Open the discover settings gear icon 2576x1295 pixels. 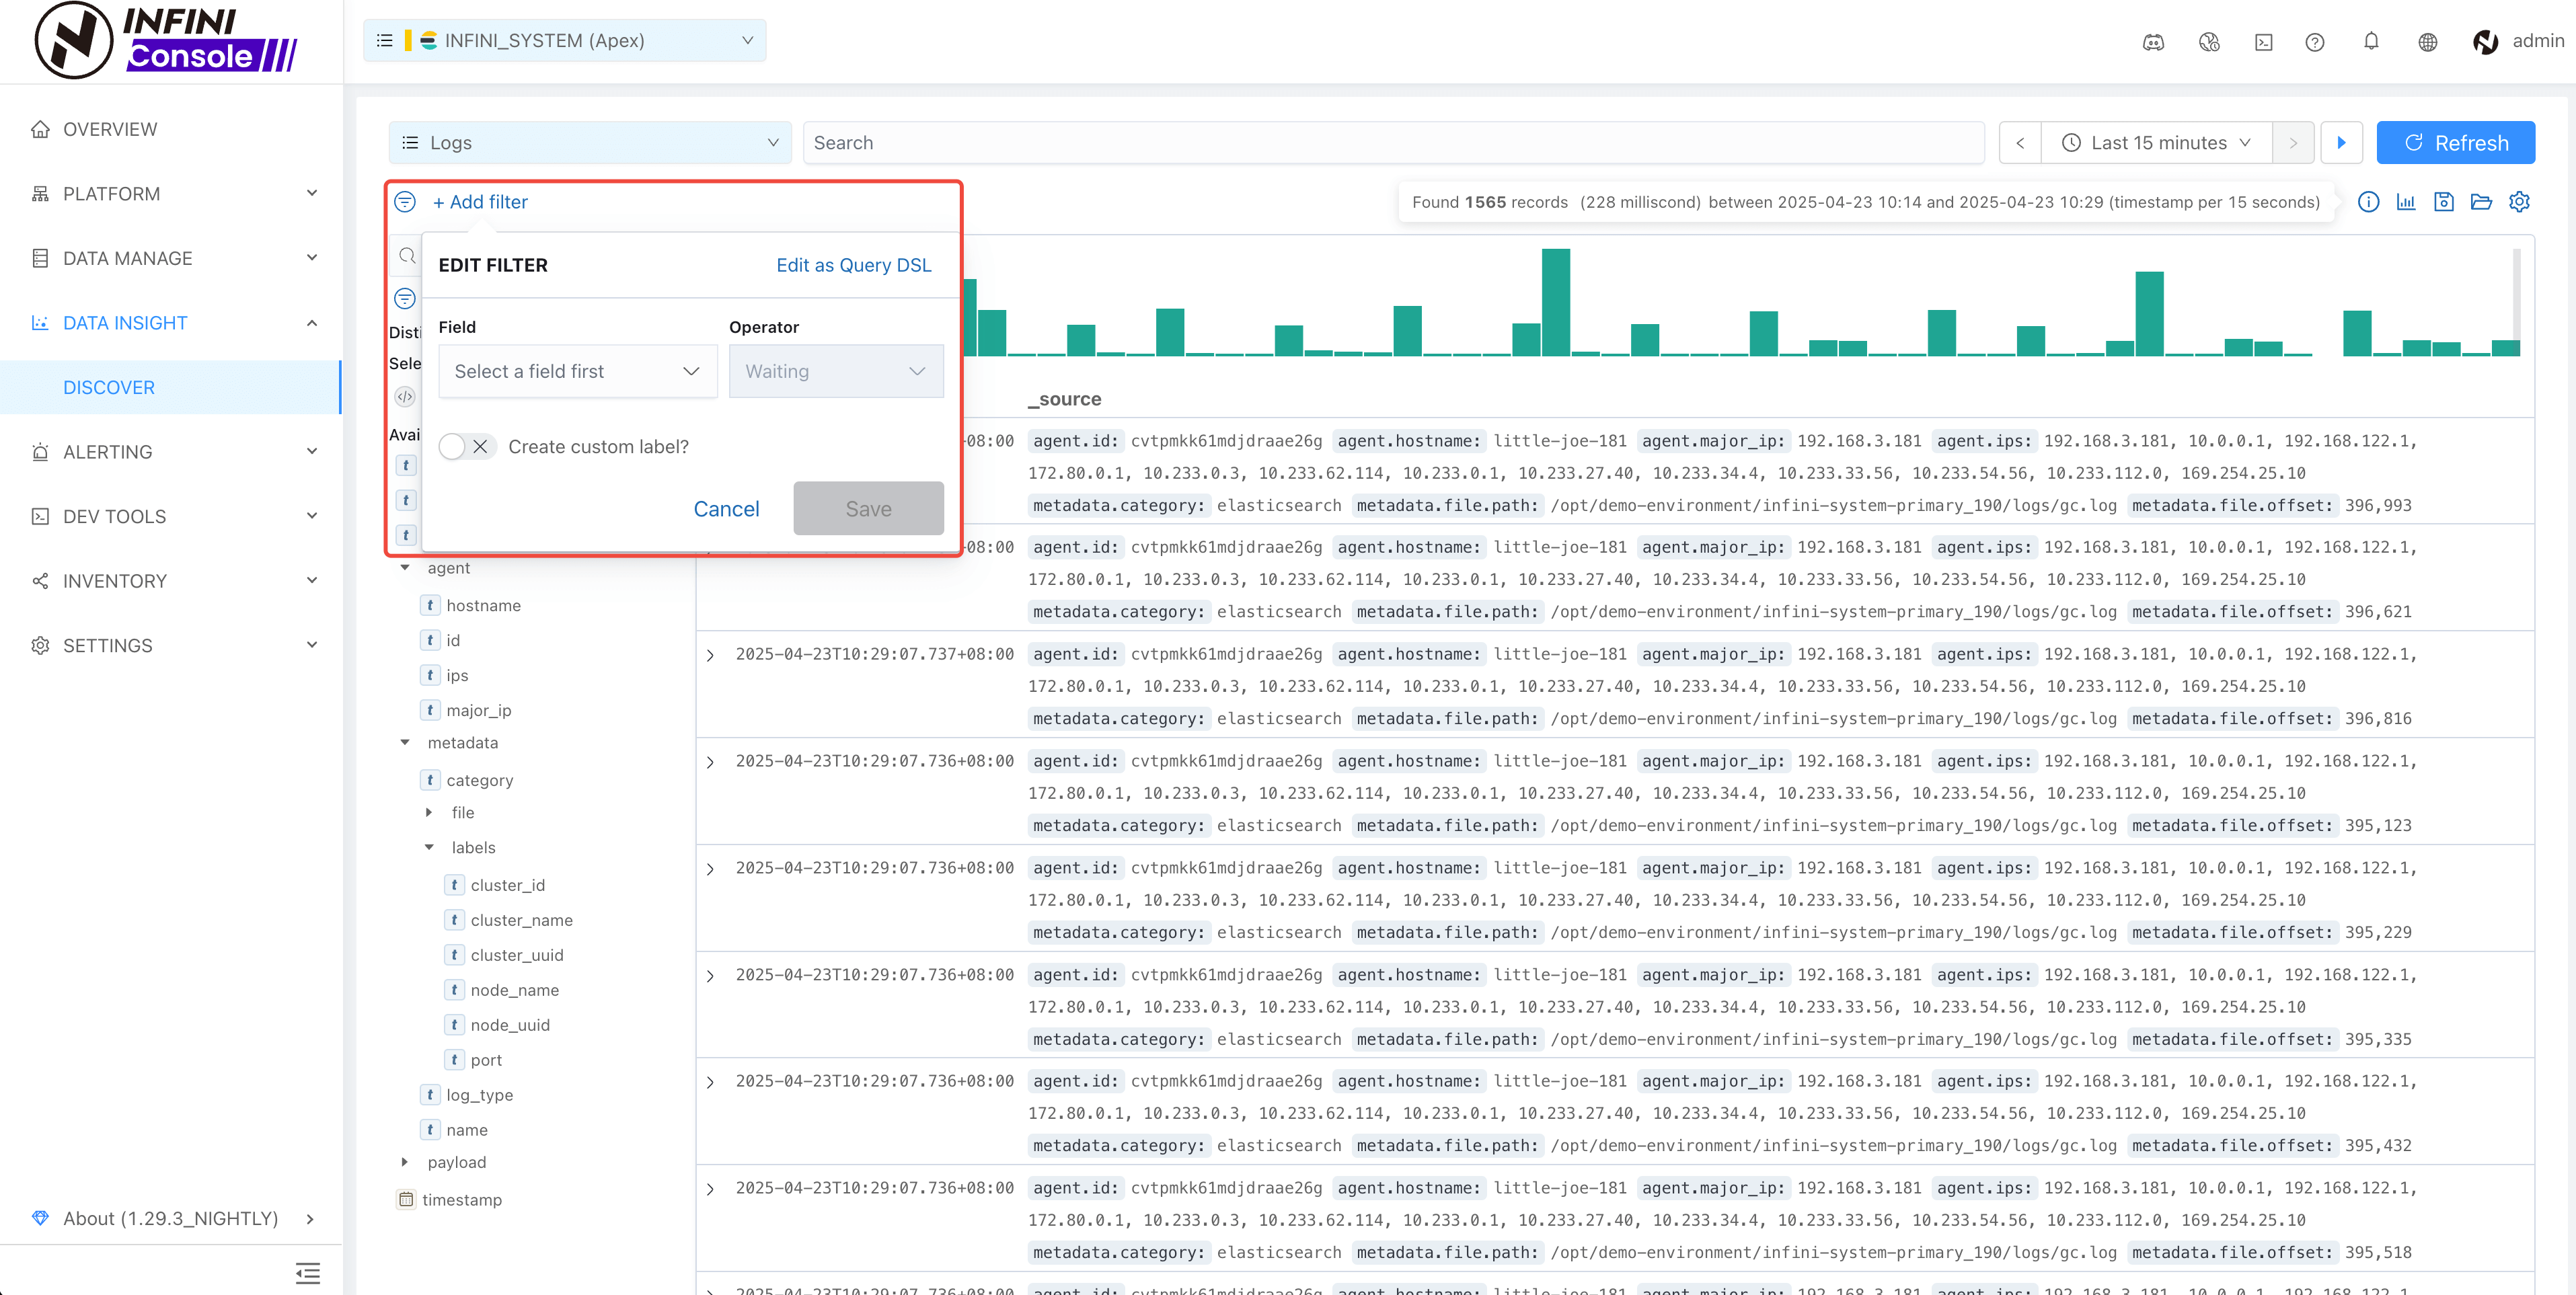(x=2519, y=202)
